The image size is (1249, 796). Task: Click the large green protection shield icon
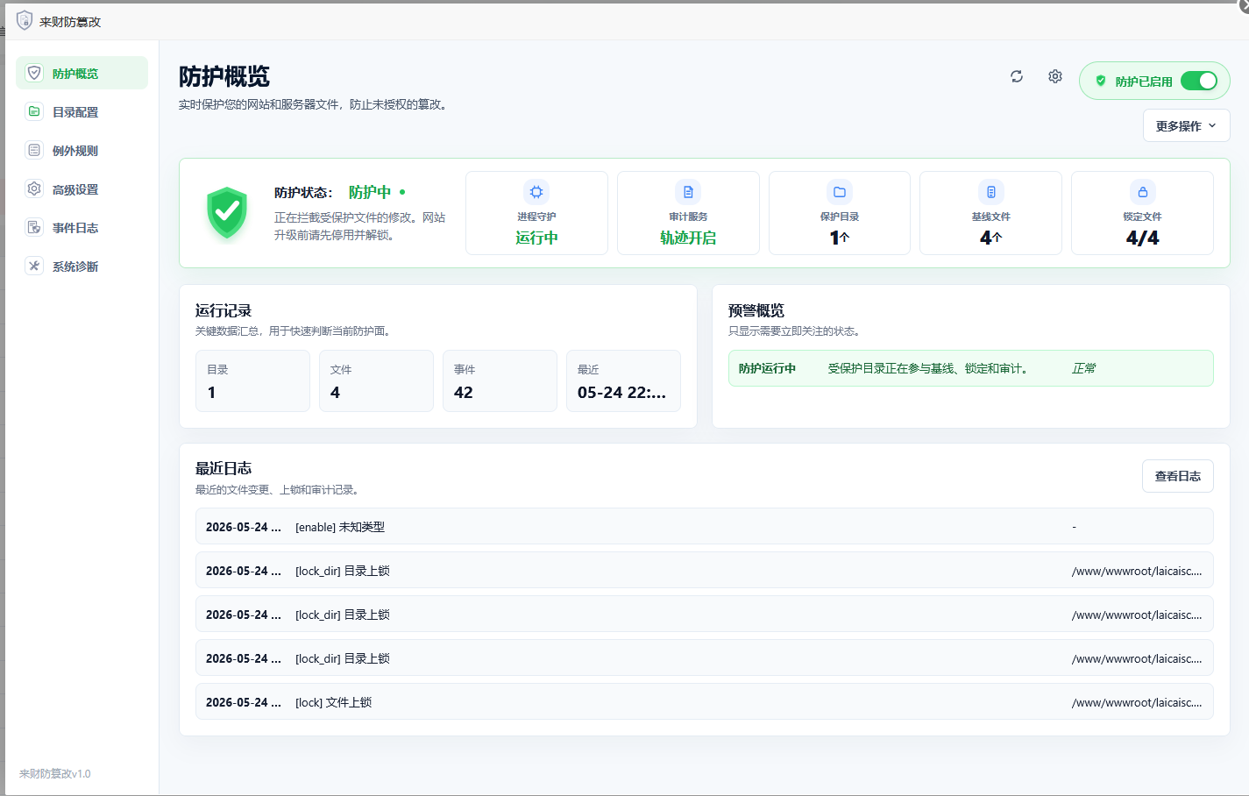point(227,212)
